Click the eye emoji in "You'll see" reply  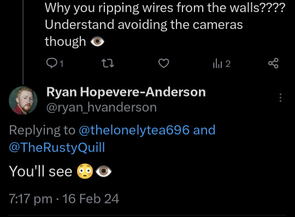click(x=104, y=171)
